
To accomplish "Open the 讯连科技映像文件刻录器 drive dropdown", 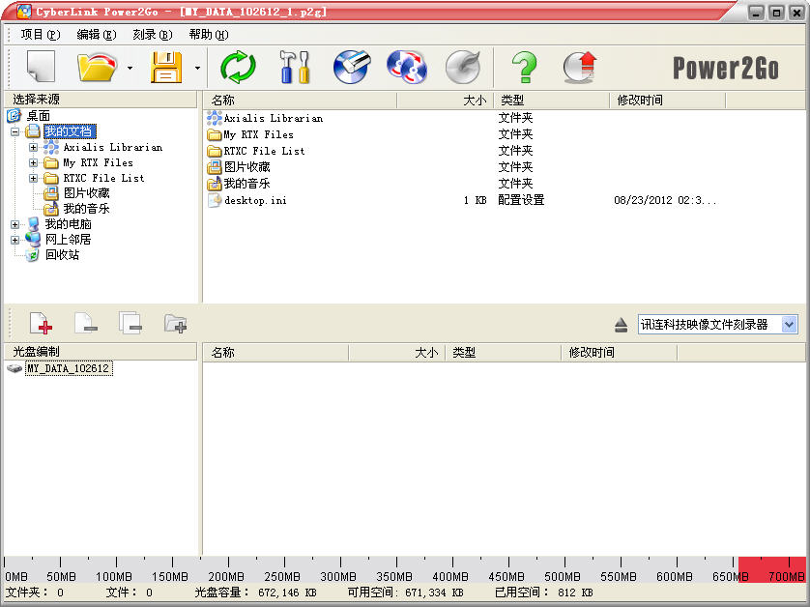I will pos(790,325).
